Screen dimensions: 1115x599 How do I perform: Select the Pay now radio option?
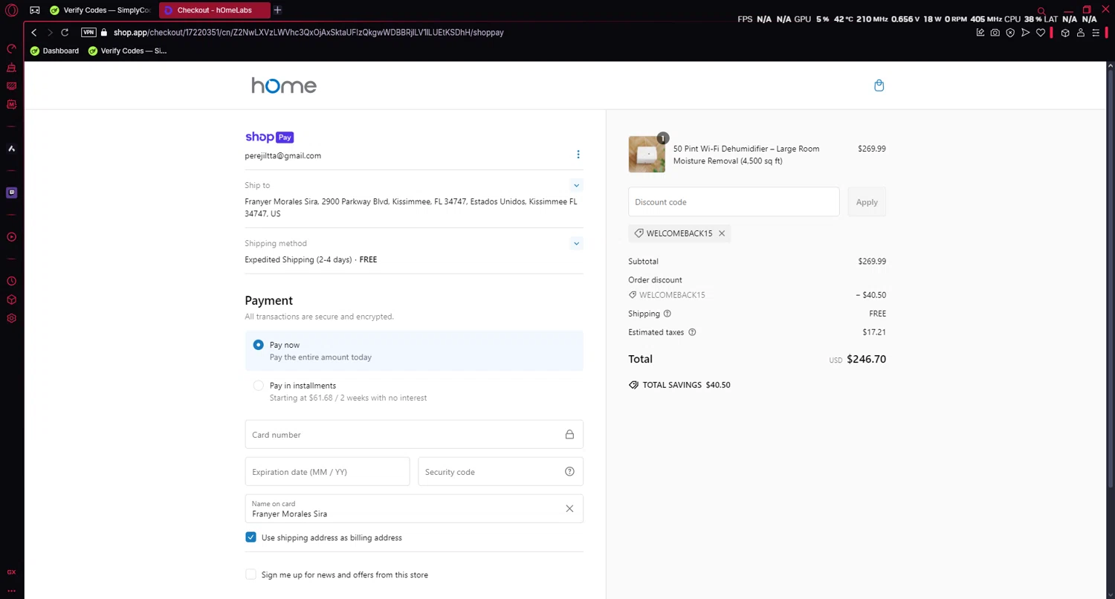[x=258, y=345]
